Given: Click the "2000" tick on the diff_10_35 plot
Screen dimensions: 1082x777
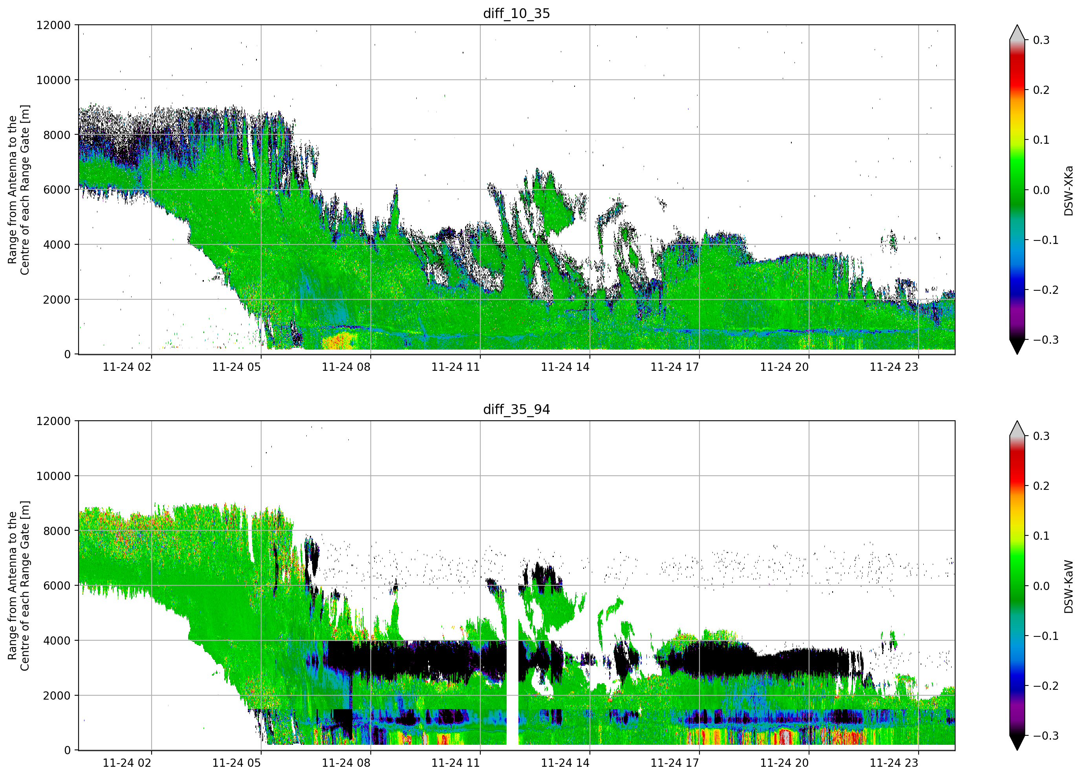Looking at the screenshot, I should pos(57,300).
